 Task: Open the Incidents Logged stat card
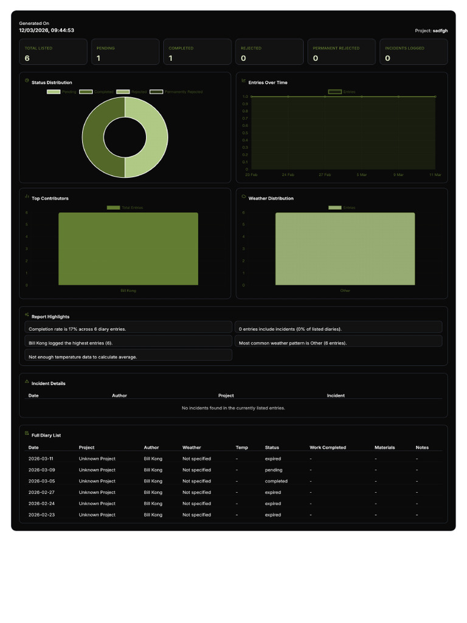[x=413, y=52]
